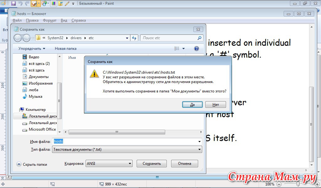The image size is (321, 188).
Task: Select the brush tool icon in Paint toolbar
Action: (34, 3)
